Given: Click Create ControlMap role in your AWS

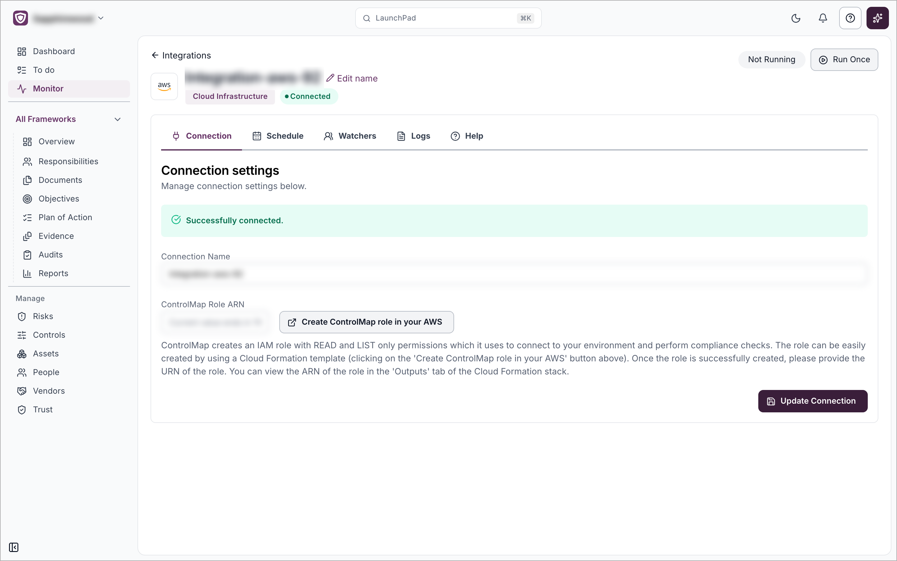Looking at the screenshot, I should 366,322.
